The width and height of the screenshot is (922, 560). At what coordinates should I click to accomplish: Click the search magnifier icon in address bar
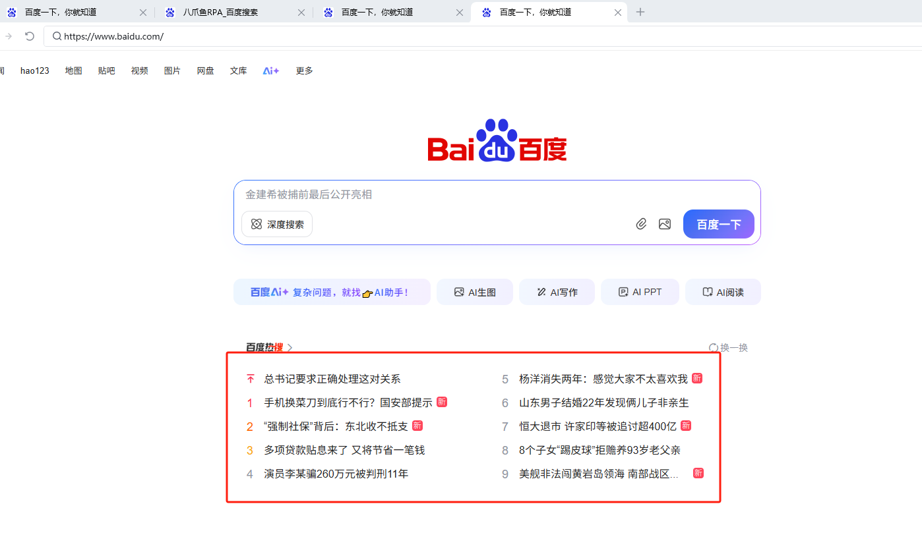click(57, 36)
